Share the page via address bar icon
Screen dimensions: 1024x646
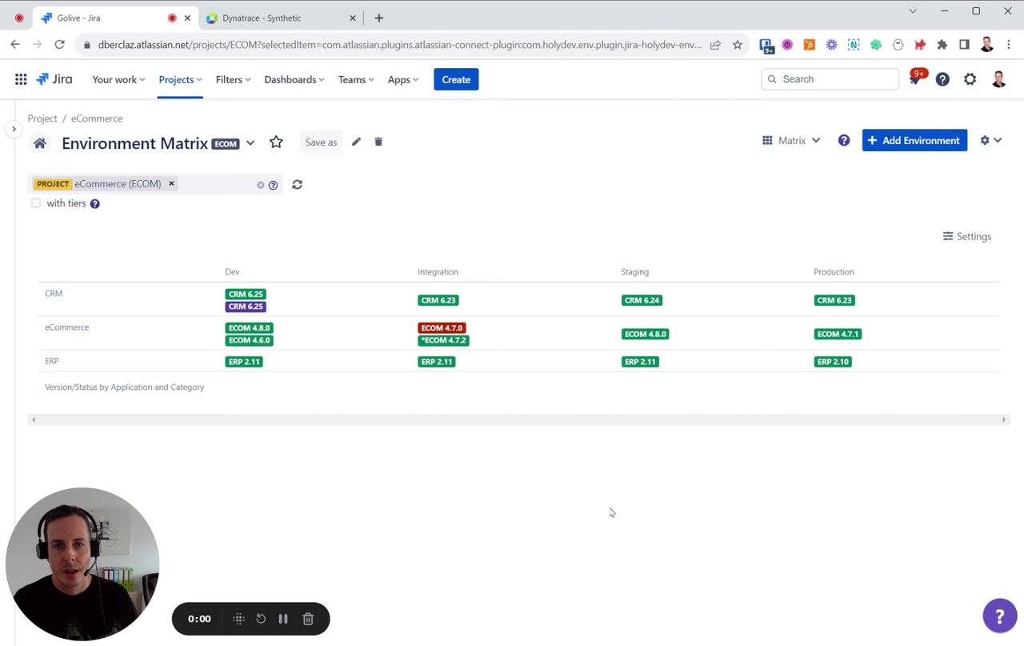point(715,45)
